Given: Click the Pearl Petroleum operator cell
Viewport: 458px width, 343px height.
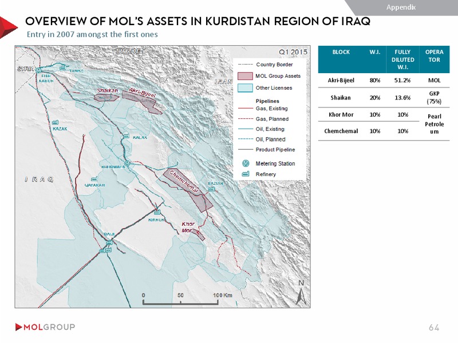Looking at the screenshot, I should click(x=435, y=124).
